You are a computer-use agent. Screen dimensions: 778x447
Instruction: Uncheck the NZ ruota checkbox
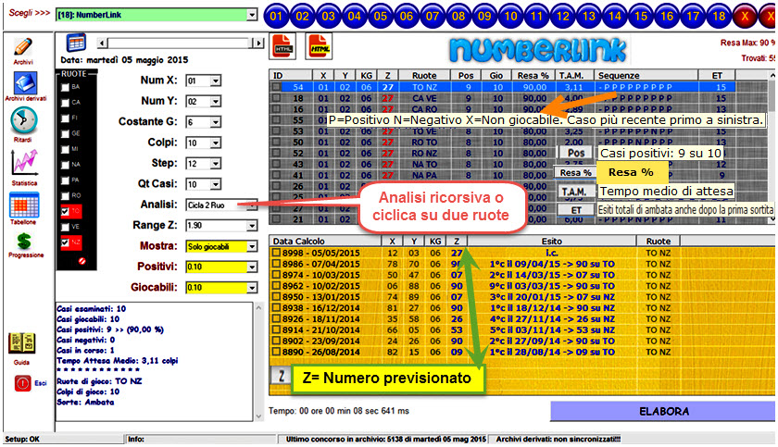pyautogui.click(x=65, y=242)
